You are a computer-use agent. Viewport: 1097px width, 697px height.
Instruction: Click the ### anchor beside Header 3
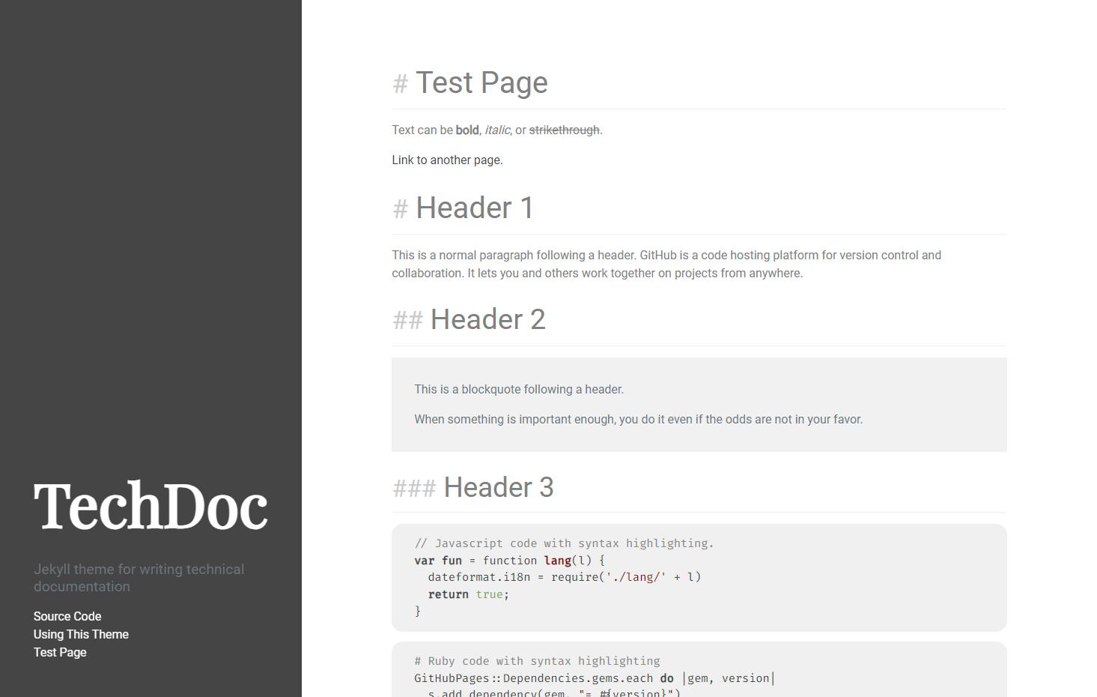click(415, 488)
